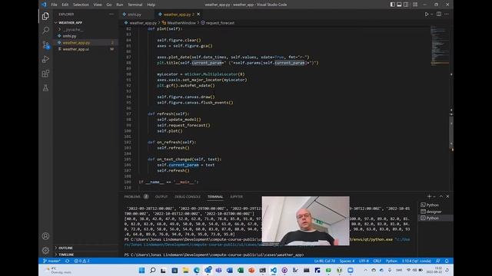The image size is (492, 276).
Task: Open the Explorer view in the activity bar
Action: coord(45,16)
